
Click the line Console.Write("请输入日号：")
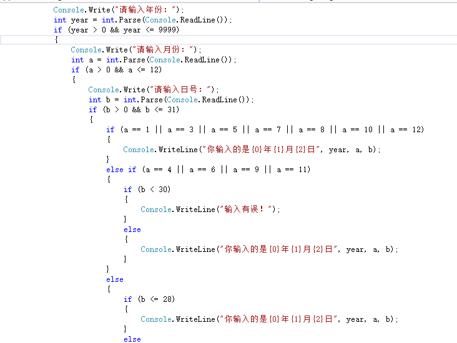coord(154,90)
